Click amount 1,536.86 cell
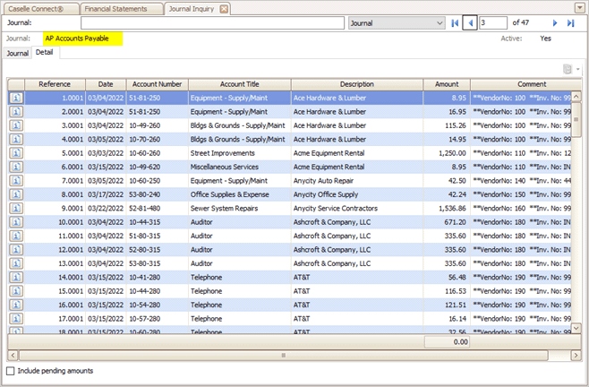Screen dimensions: 589x387 tap(447, 209)
